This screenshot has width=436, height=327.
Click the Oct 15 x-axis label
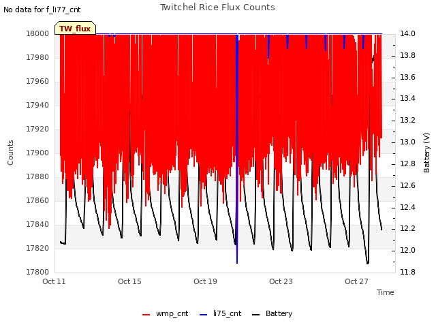pyautogui.click(x=129, y=281)
